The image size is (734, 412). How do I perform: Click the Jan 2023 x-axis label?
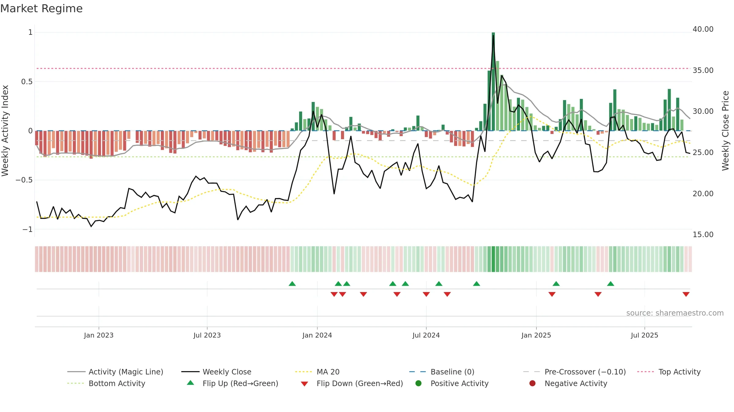99,335
